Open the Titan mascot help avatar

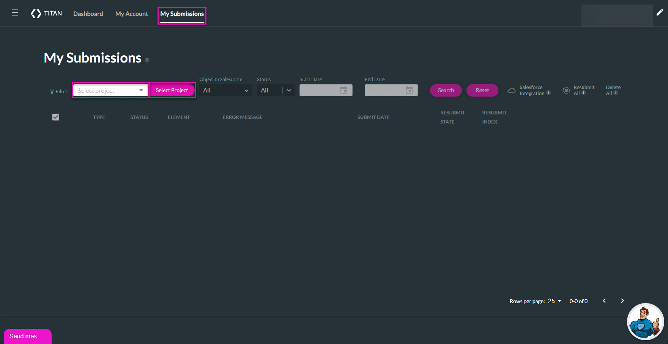(x=645, y=322)
